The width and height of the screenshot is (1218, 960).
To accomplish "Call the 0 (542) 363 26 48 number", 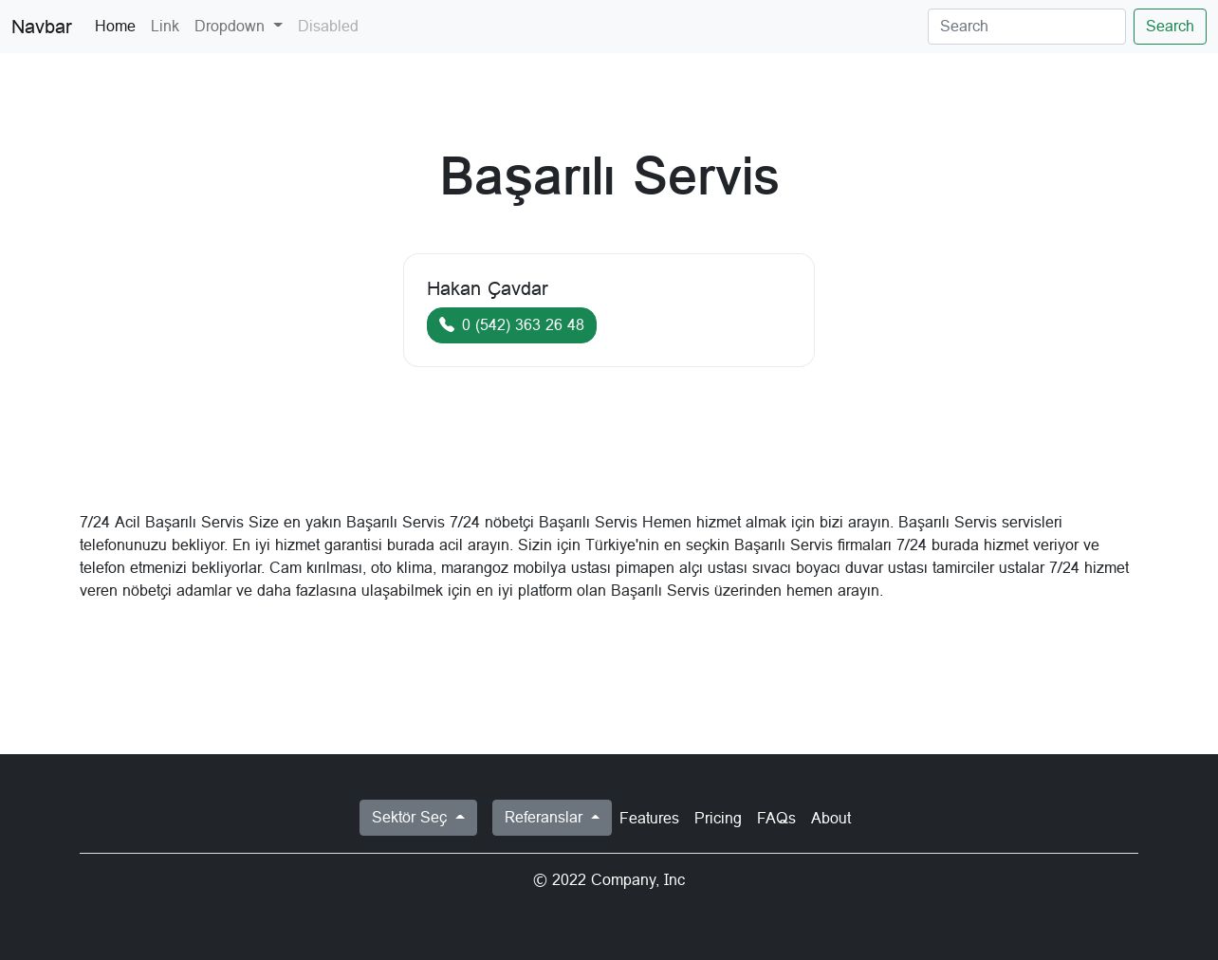I will click(511, 325).
